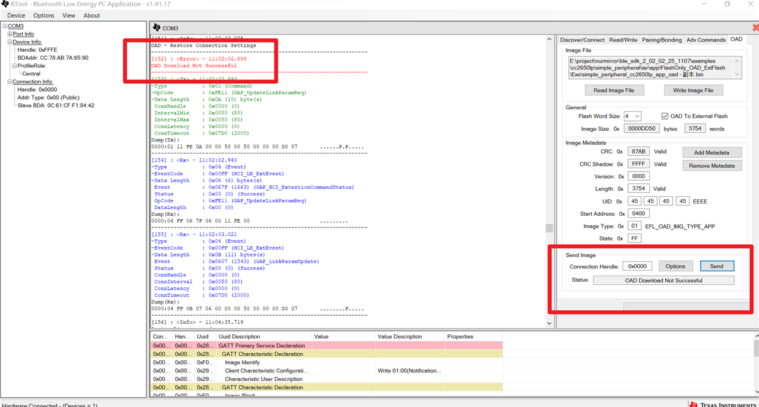Open the View menu
The image size is (759, 407).
[x=68, y=15]
